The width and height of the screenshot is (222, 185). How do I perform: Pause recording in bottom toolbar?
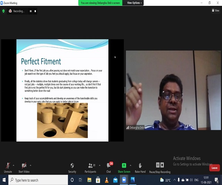pyautogui.click(x=158, y=165)
